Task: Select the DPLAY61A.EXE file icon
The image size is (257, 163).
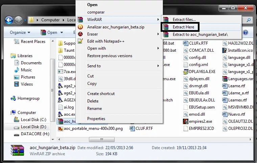Action: [x=186, y=72]
